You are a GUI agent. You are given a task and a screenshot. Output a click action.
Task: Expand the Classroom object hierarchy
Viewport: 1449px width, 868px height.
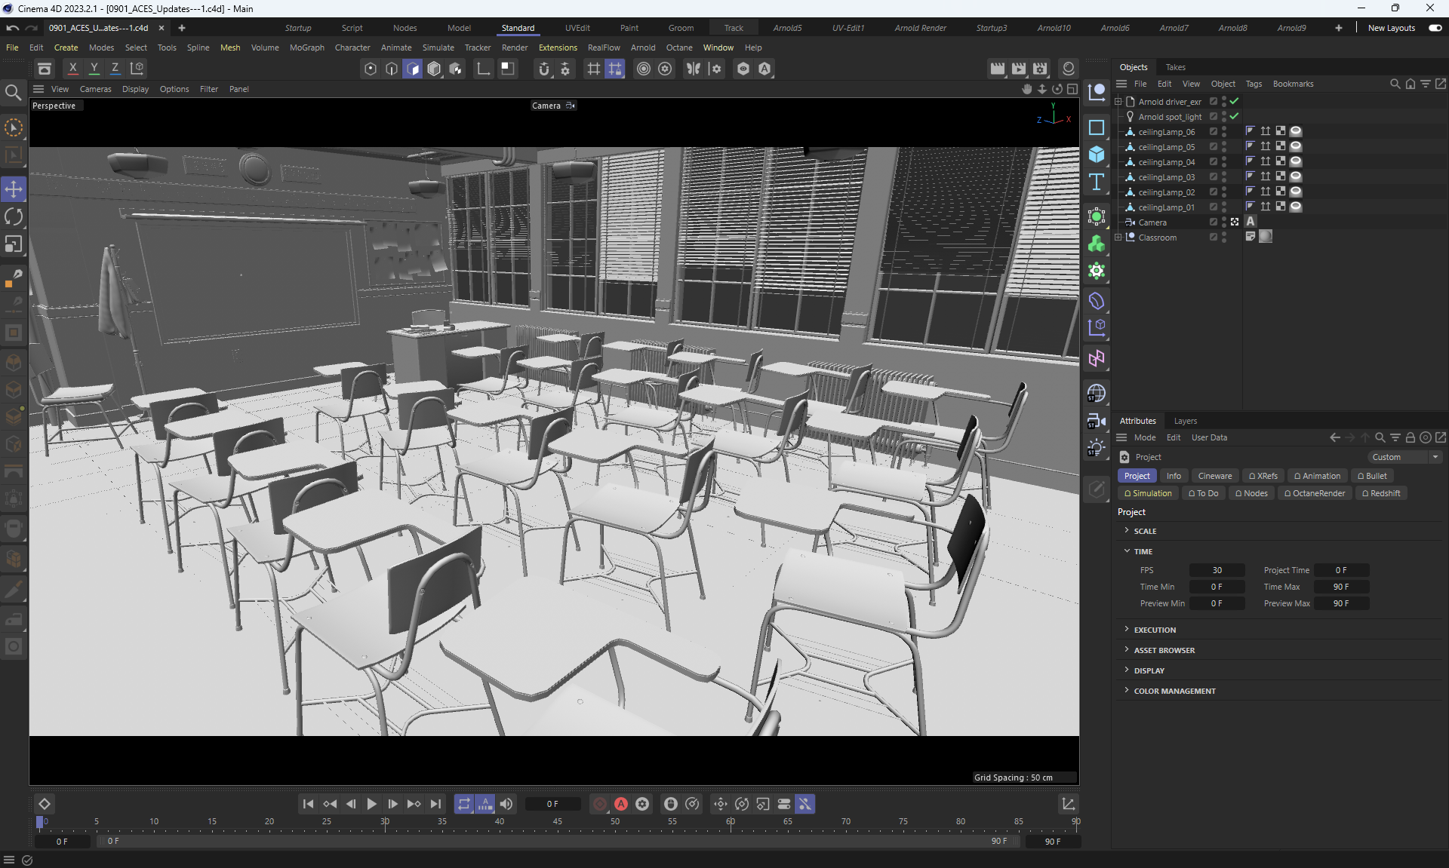1118,237
